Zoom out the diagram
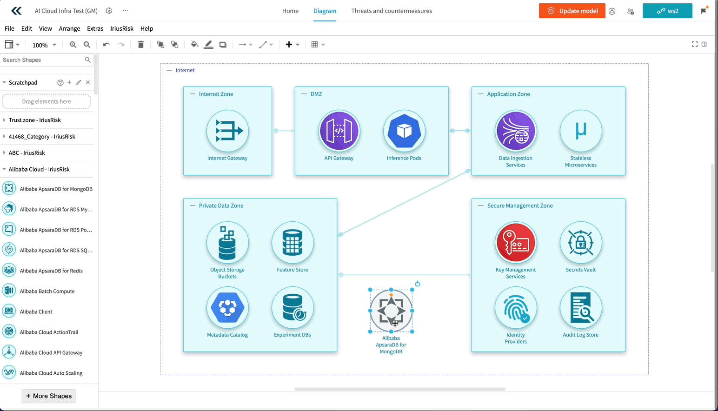Screen dimensions: 718x411 (x=87, y=45)
